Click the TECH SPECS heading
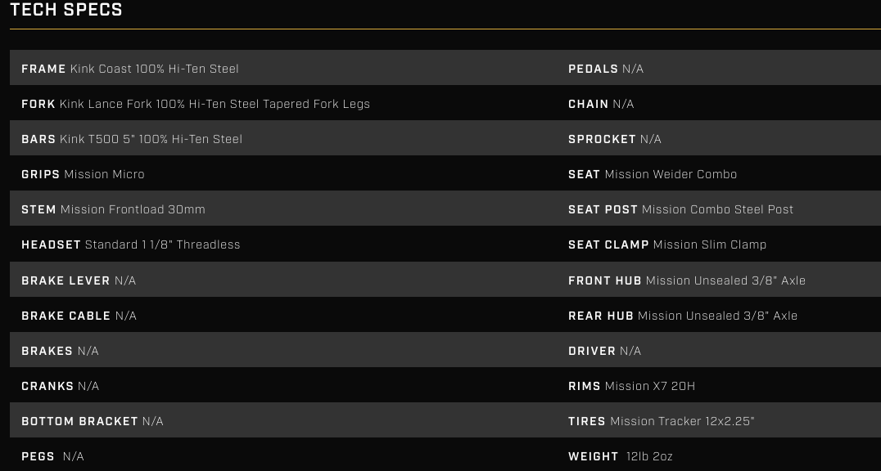The height and width of the screenshot is (471, 881). (66, 11)
